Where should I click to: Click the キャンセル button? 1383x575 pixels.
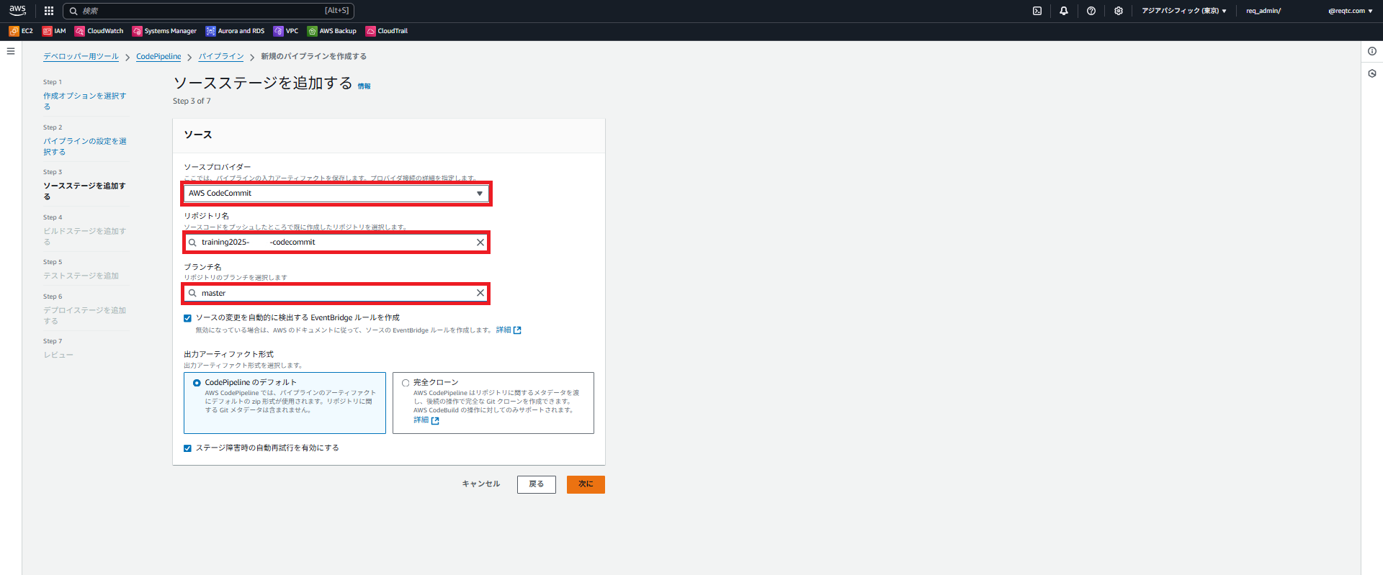coord(481,484)
